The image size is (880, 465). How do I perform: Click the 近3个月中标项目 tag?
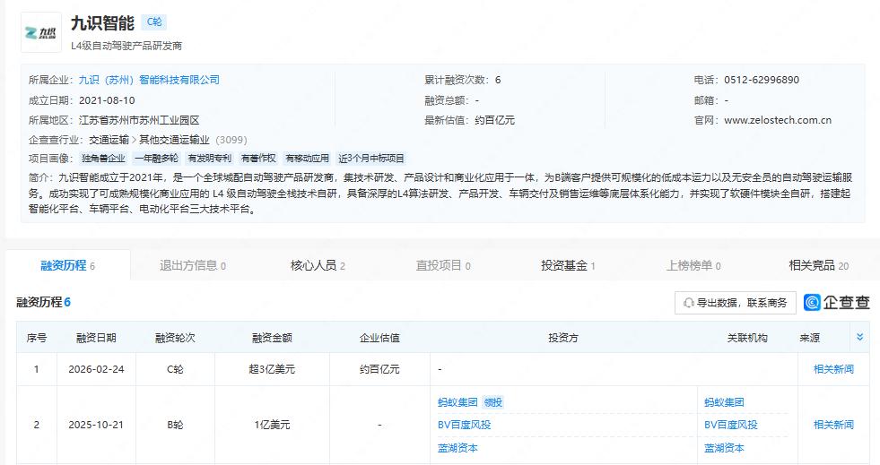tap(371, 158)
